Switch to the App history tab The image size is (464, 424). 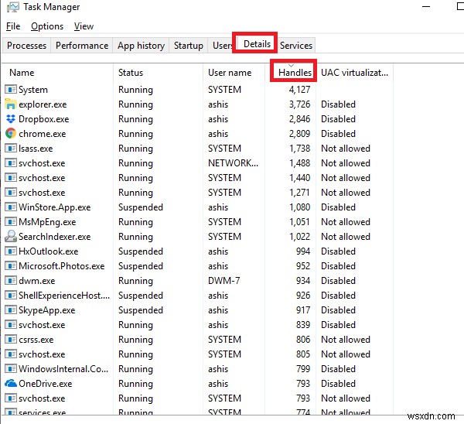(x=141, y=46)
